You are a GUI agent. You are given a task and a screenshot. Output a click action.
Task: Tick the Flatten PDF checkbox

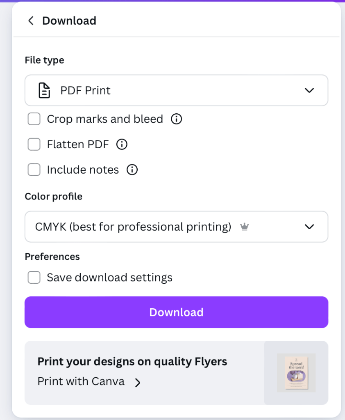click(34, 144)
